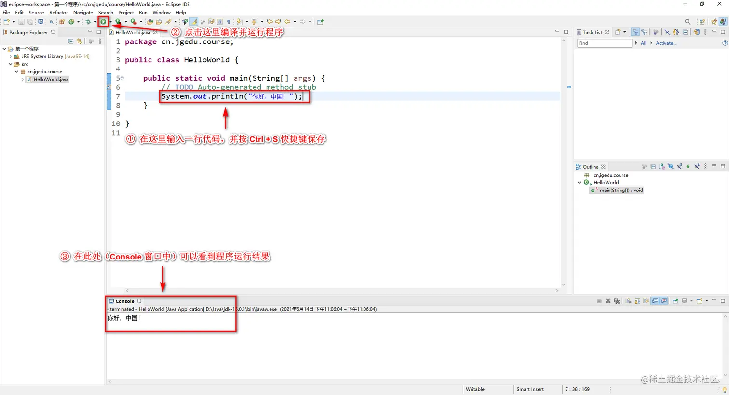This screenshot has width=729, height=395.
Task: Click the Save disk icon in toolbar
Action: point(21,22)
